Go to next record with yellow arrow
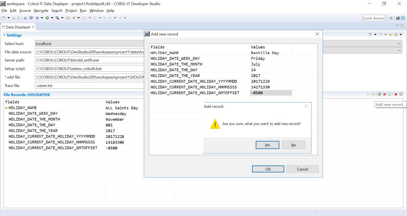The image size is (407, 216). 373,95
